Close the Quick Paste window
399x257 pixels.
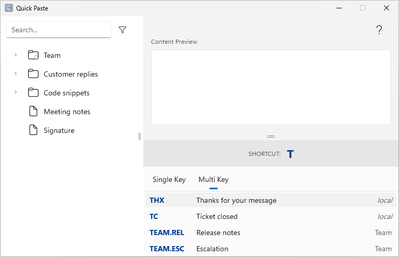point(386,8)
